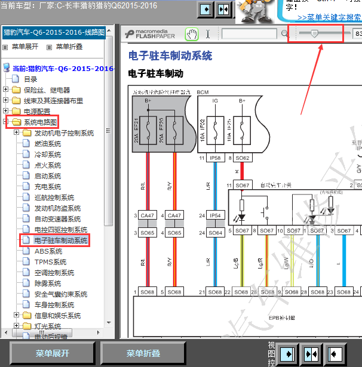The width and height of the screenshot is (362, 367).
Task: Click the 菜单展开 link in sidebar
Action: (25, 47)
